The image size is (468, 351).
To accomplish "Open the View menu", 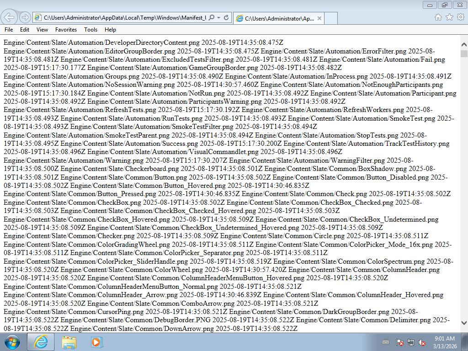I will tap(42, 30).
